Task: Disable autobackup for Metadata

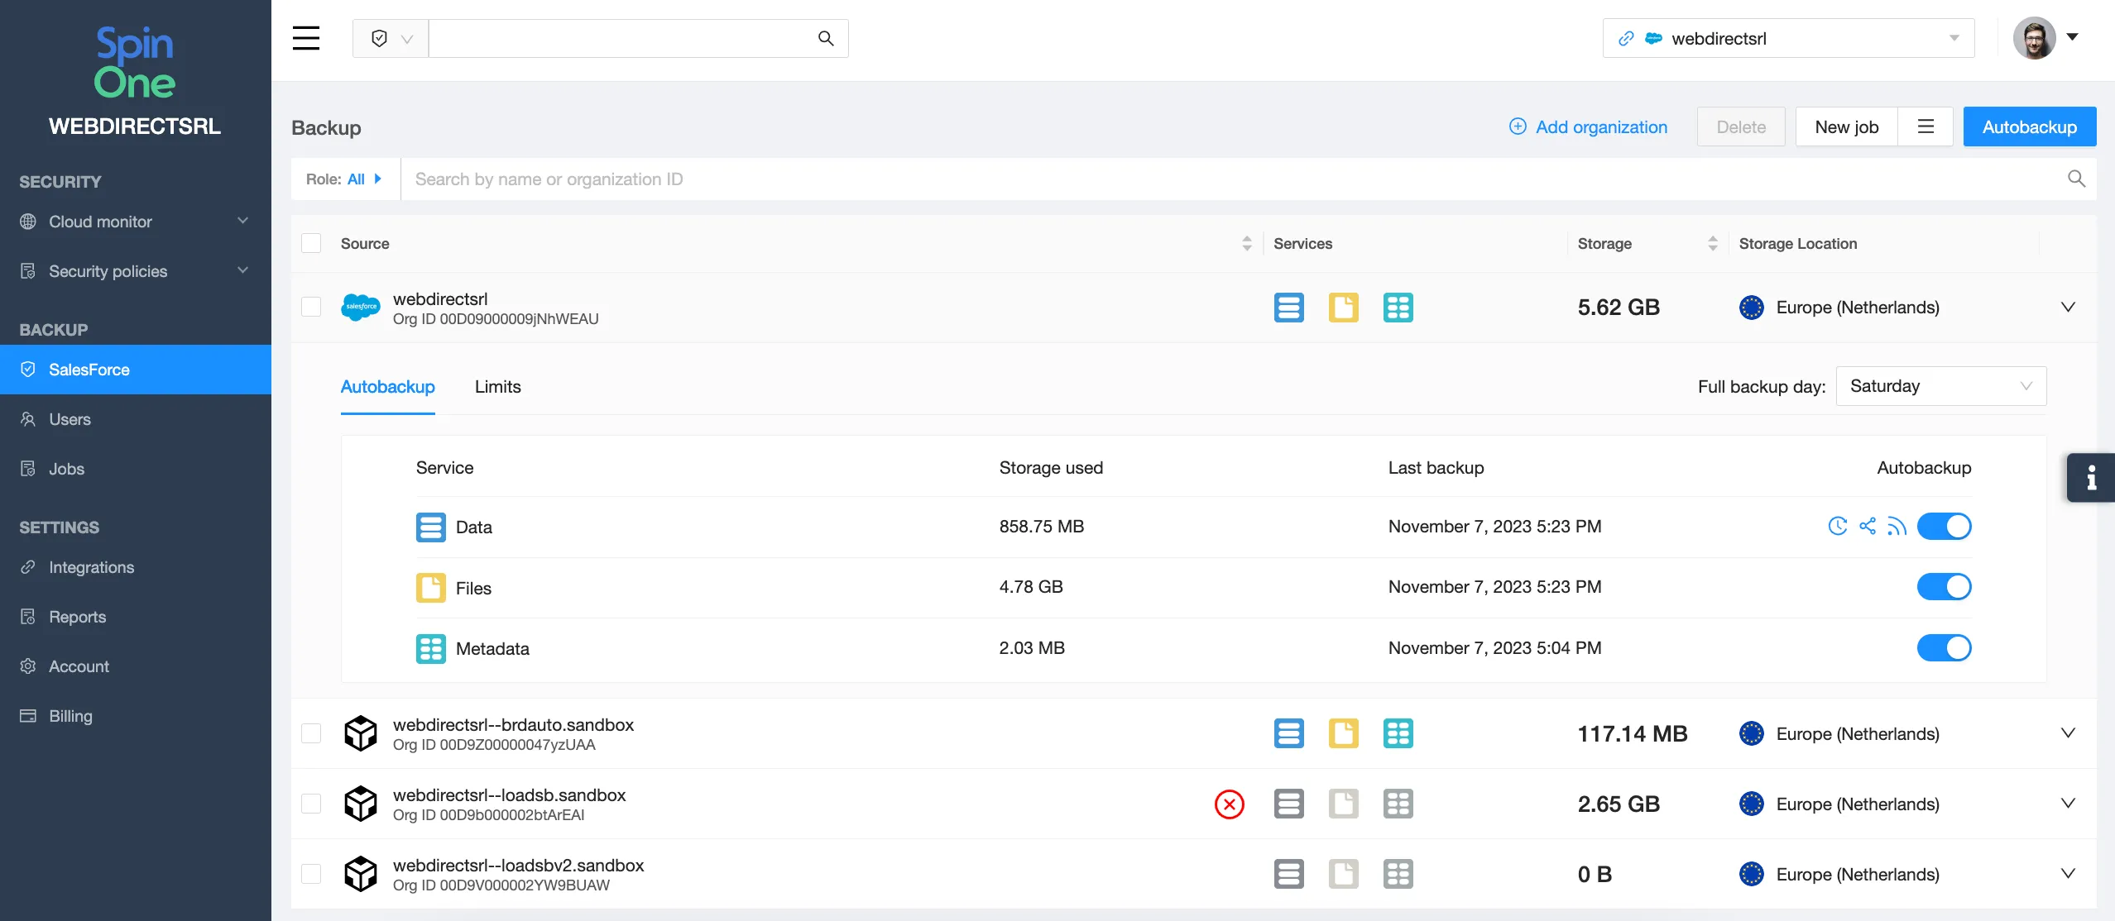Action: click(1945, 647)
